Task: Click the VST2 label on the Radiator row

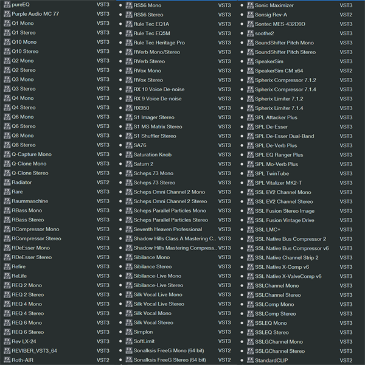Action: (103, 182)
